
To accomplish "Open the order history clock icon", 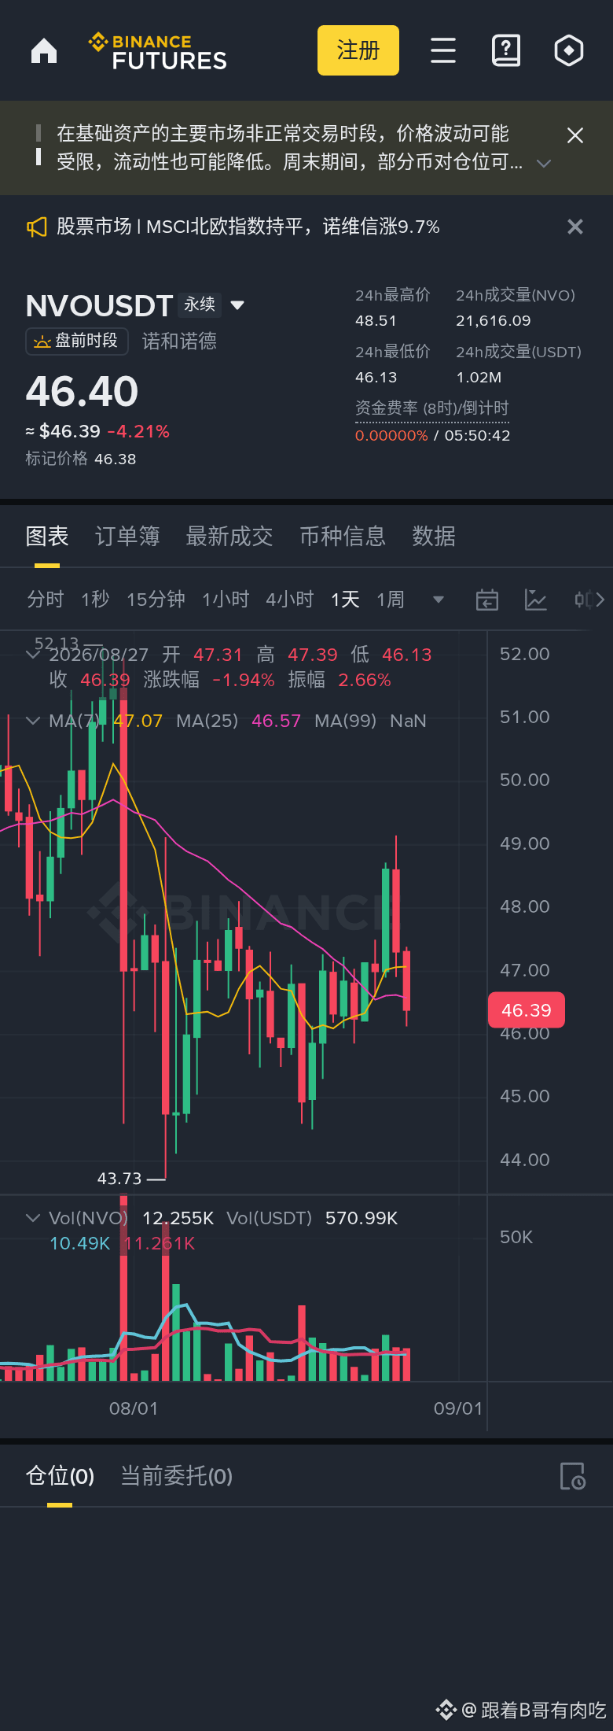I will tap(572, 1476).
